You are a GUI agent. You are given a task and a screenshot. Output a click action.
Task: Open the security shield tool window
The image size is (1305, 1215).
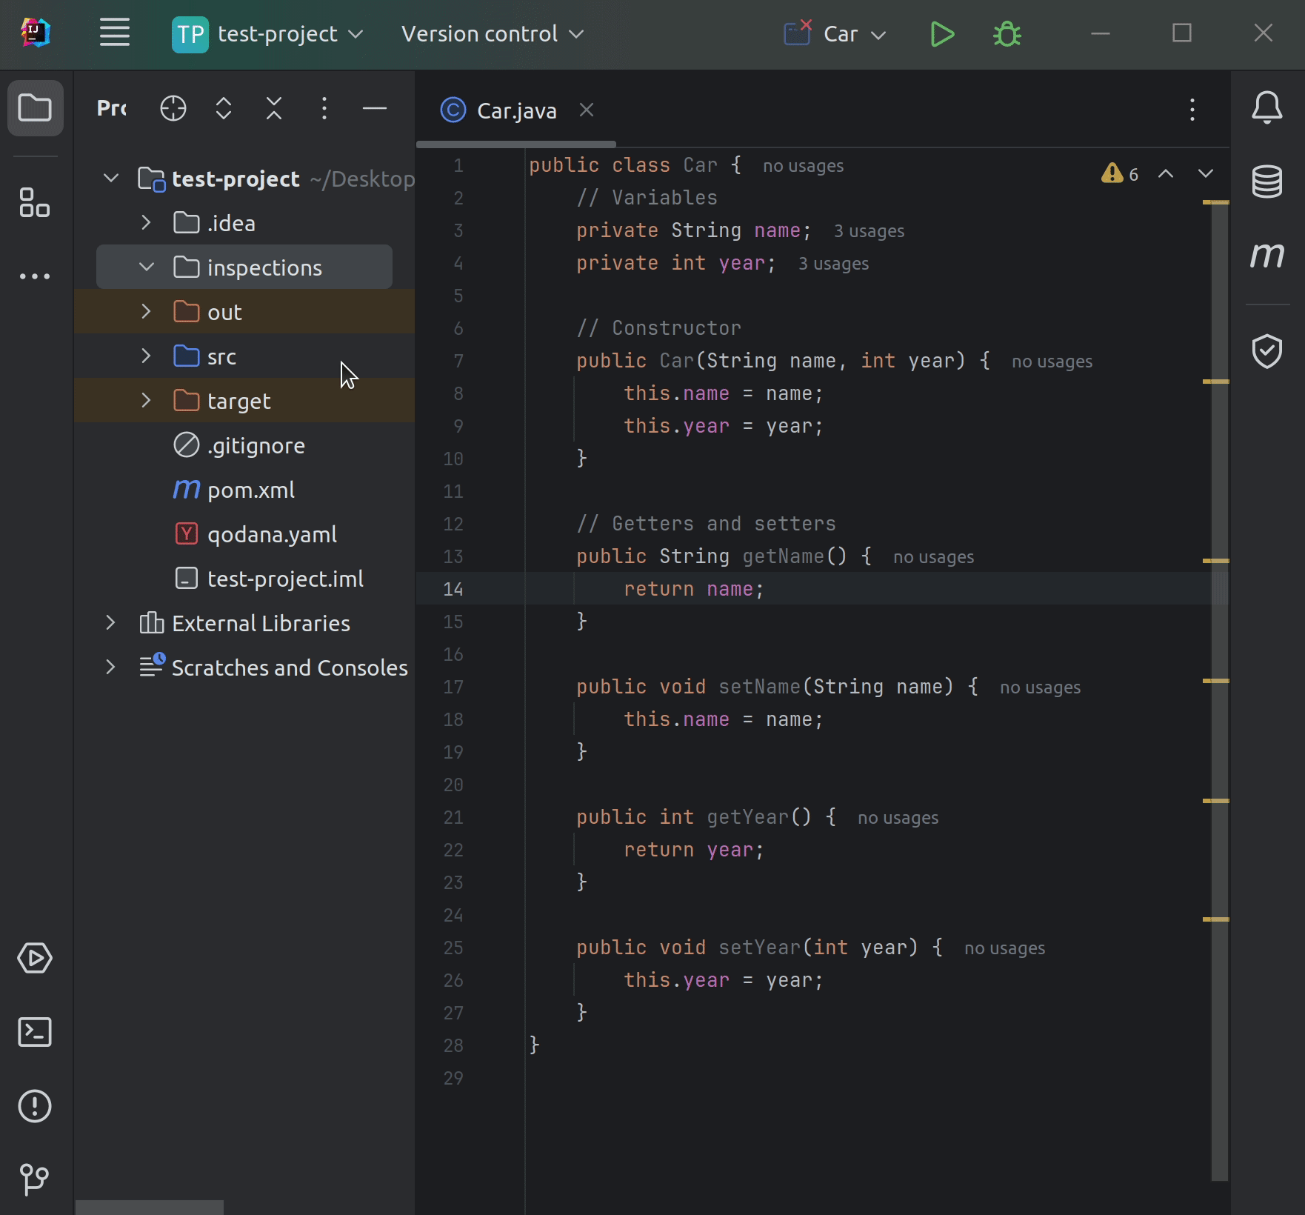click(x=1268, y=351)
